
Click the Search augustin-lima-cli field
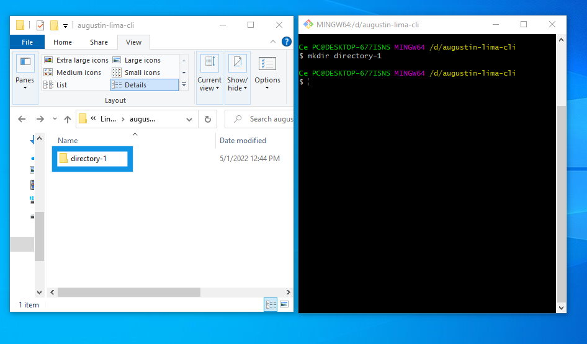259,119
